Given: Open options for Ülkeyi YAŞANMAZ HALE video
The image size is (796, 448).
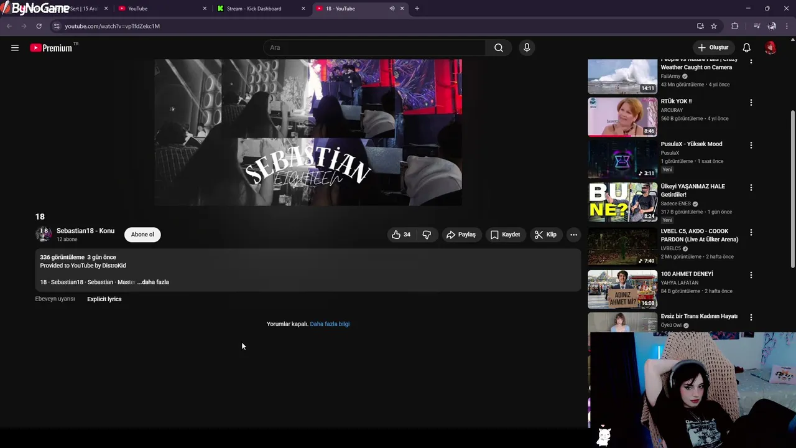Looking at the screenshot, I should point(751,187).
